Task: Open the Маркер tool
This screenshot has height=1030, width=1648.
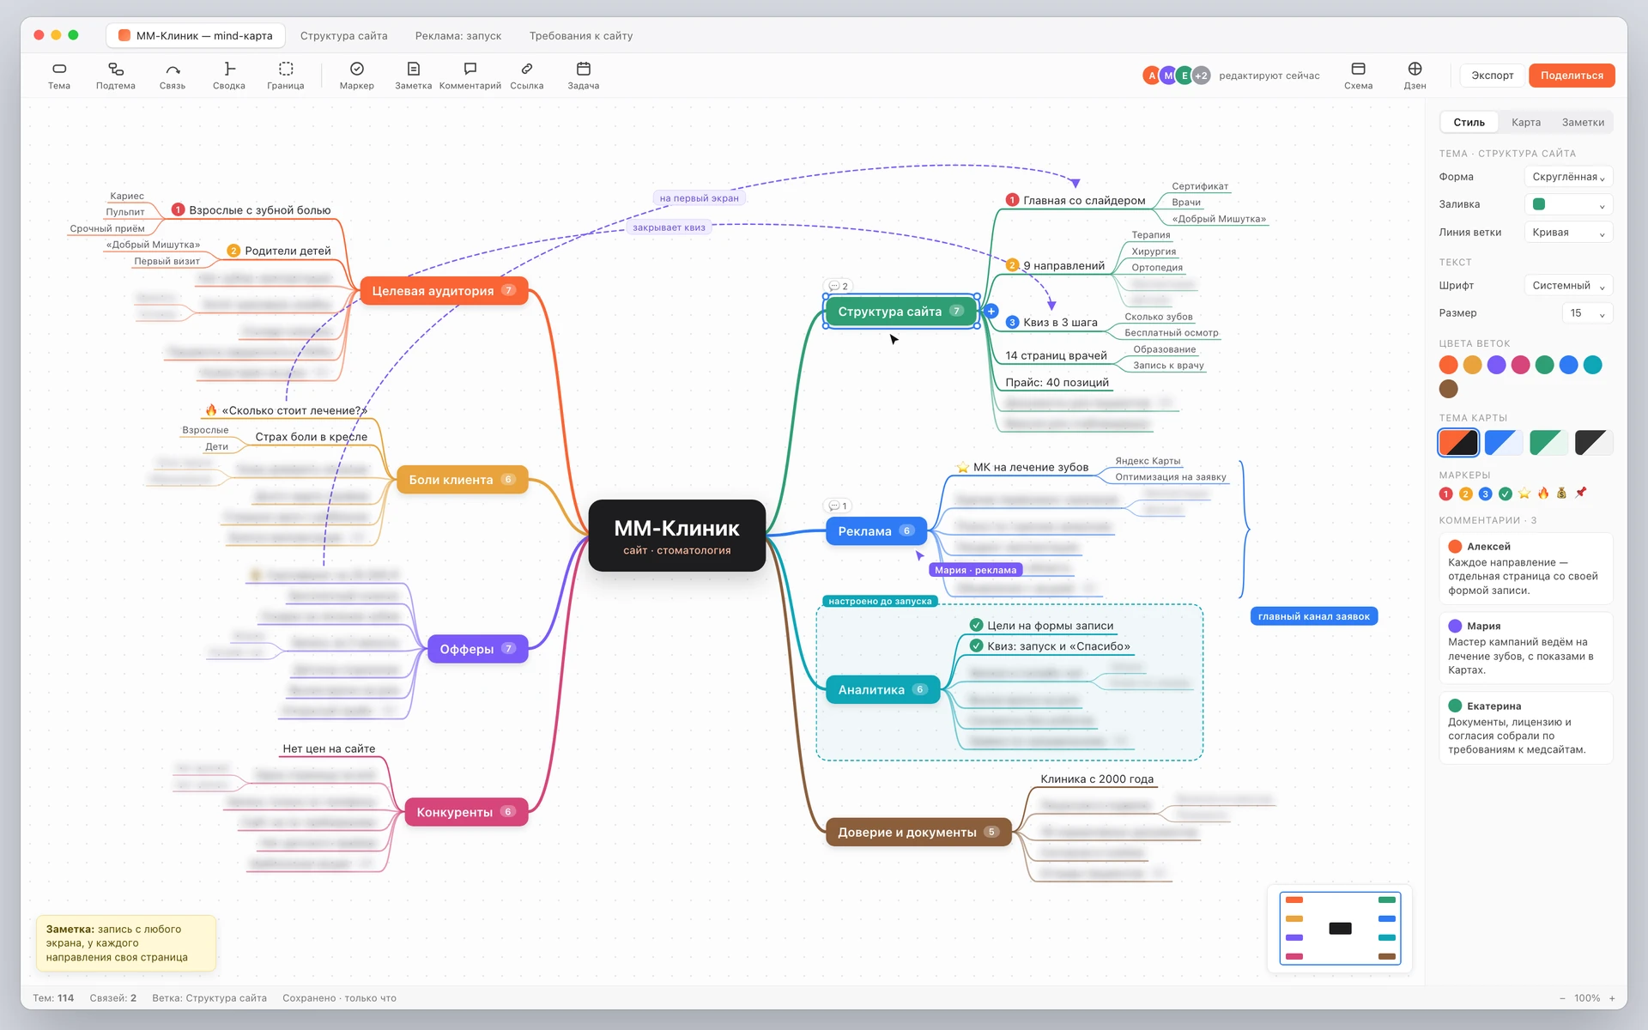Action: tap(357, 76)
